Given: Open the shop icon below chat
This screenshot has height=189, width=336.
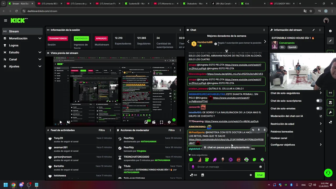Looking at the screenshot, I should pos(202,175).
